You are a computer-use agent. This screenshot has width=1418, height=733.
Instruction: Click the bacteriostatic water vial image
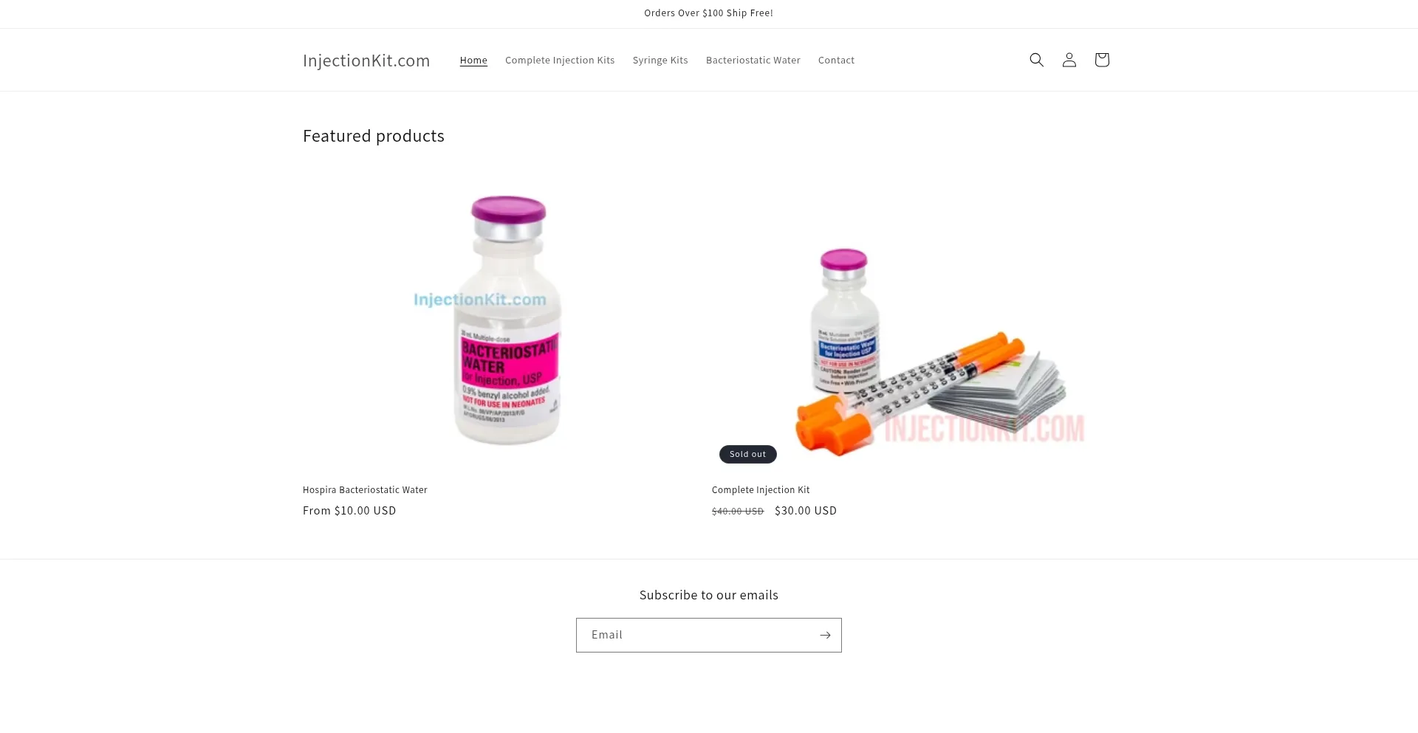point(507,320)
